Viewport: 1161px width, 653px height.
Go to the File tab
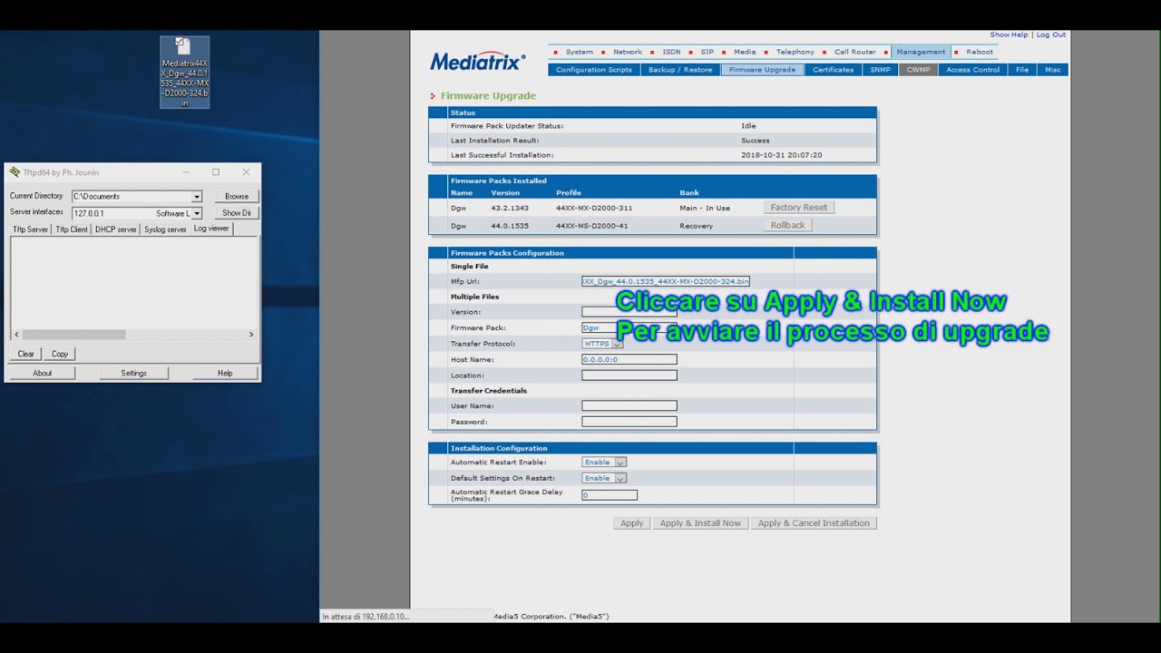1022,70
